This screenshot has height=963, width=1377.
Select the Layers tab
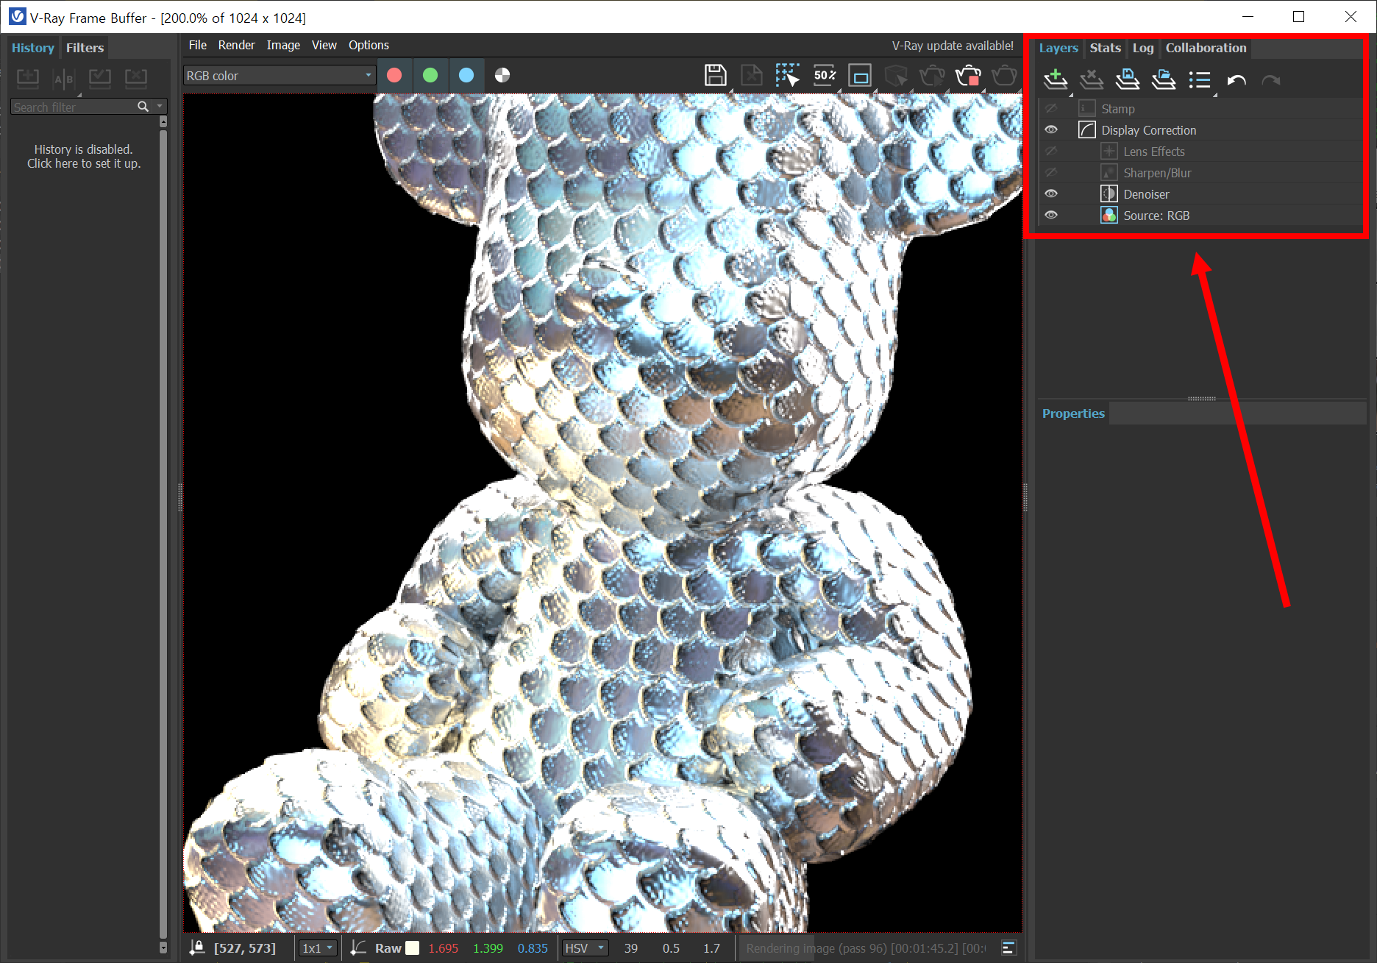[1058, 48]
